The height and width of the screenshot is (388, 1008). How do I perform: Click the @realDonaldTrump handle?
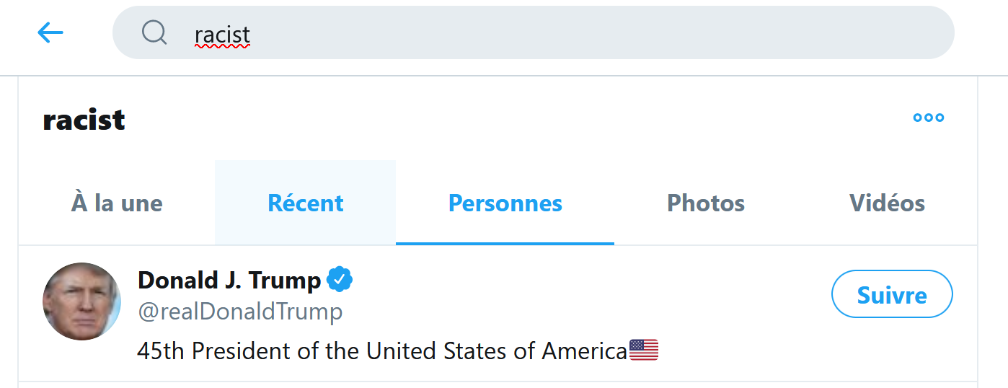point(240,312)
